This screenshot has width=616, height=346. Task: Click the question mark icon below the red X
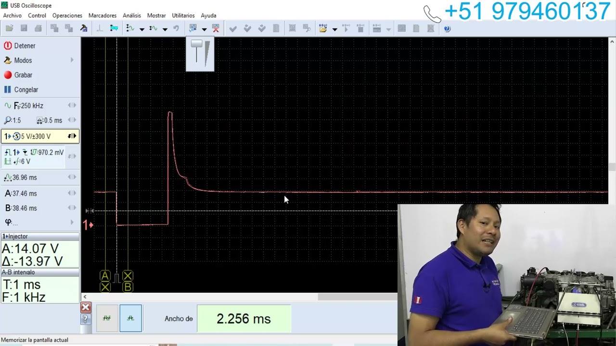86,319
